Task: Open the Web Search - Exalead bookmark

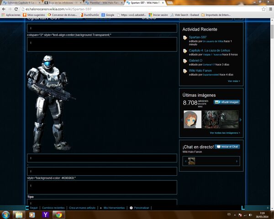Action: (x=184, y=15)
